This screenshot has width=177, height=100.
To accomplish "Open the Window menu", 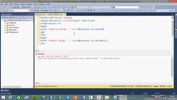I will pyautogui.click(x=42, y=4).
